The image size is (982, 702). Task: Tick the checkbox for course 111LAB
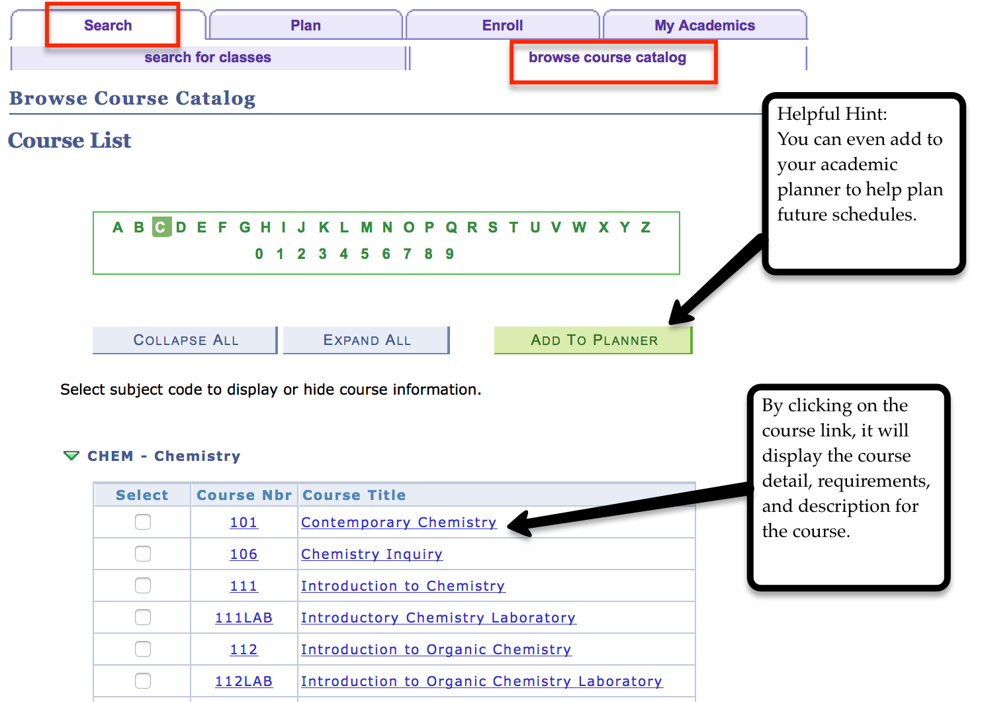click(x=143, y=618)
